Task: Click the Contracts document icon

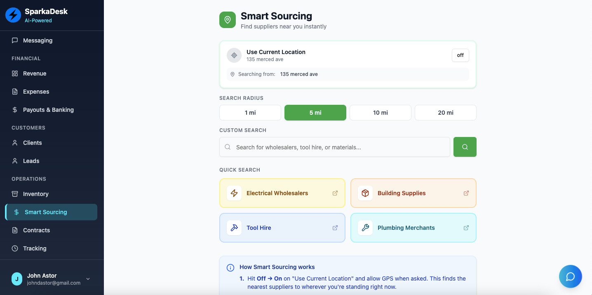Action: [x=15, y=230]
